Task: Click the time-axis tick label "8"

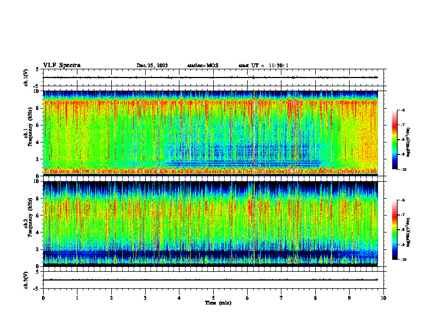Action: click(315, 298)
